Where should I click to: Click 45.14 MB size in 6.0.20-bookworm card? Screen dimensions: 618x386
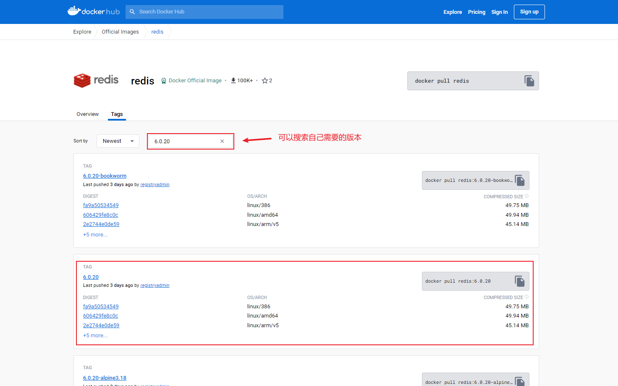pyautogui.click(x=517, y=224)
